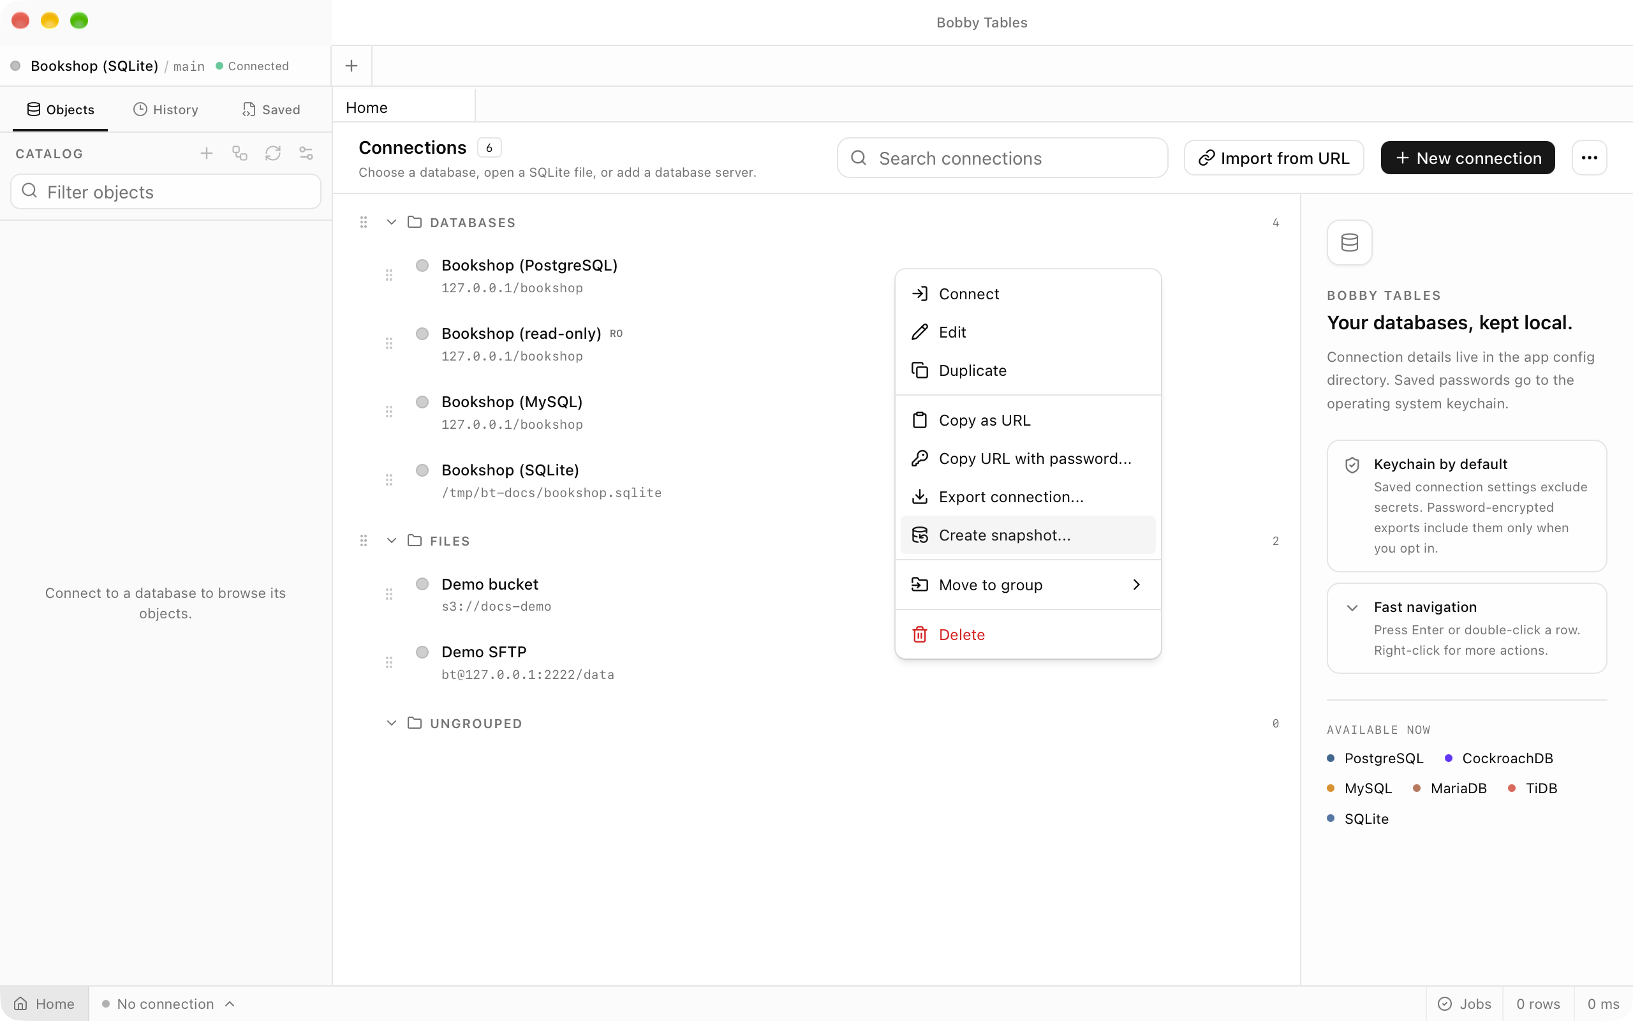Choose Connect from context menu
This screenshot has height=1021, width=1633.
(1028, 294)
